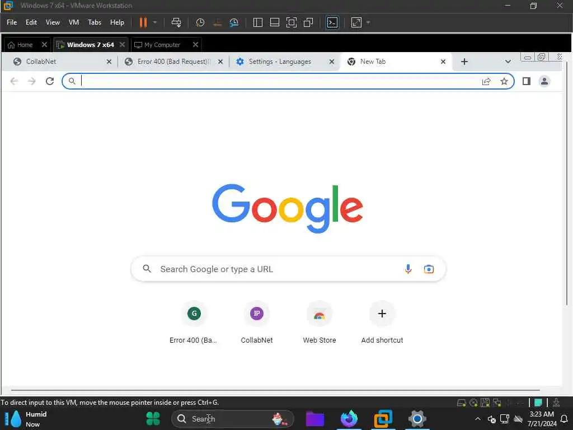Toggle the Chrome side panel icon
The width and height of the screenshot is (573, 430).
click(526, 81)
